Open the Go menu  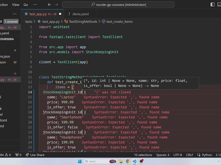click(x=26, y=5)
